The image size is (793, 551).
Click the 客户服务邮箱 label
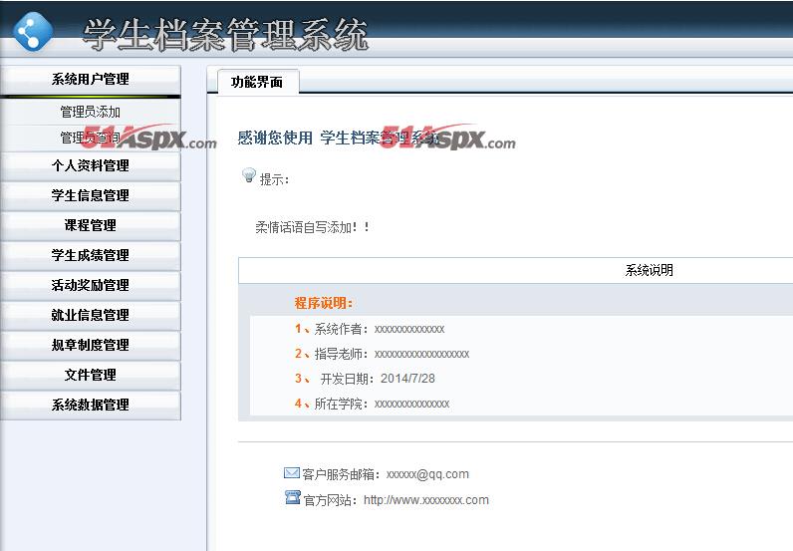click(x=342, y=474)
